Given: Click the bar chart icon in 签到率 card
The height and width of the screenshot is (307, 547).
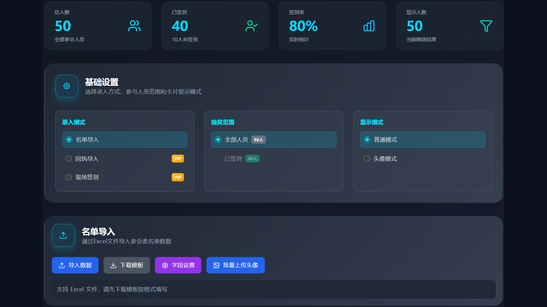Looking at the screenshot, I should (x=369, y=26).
